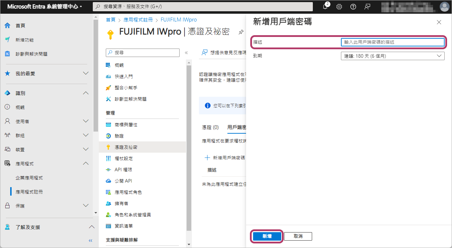Focus the 描述 input field

click(393, 42)
